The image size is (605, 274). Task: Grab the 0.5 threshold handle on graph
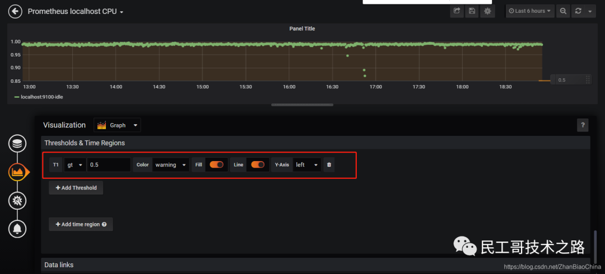click(x=570, y=80)
